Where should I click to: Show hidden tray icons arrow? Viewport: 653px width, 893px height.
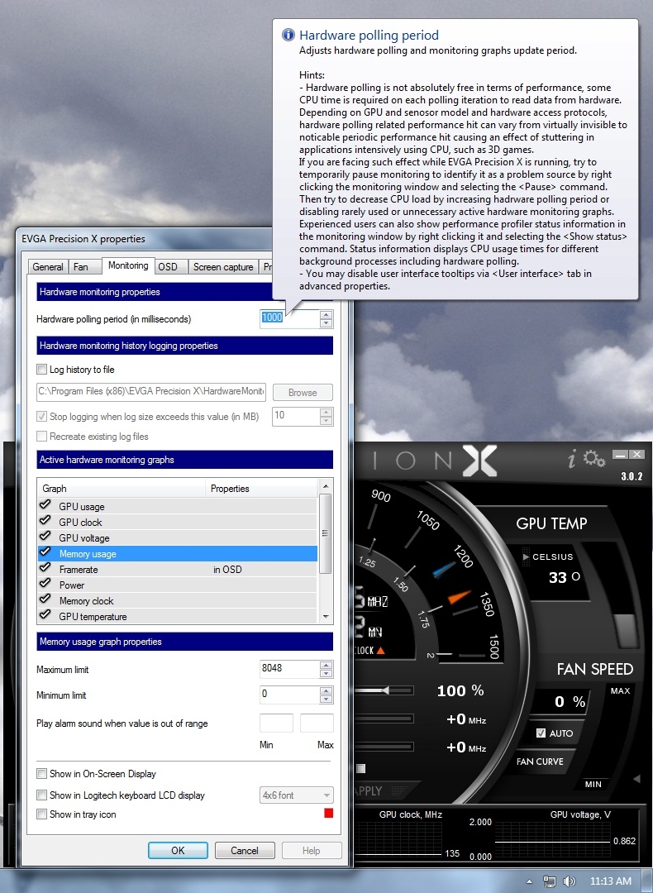[530, 881]
